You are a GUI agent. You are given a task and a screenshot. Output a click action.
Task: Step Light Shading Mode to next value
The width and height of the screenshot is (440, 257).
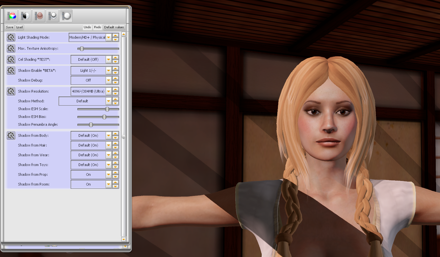(x=116, y=39)
